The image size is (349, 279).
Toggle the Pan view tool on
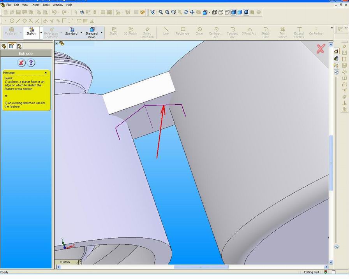tap(191, 12)
